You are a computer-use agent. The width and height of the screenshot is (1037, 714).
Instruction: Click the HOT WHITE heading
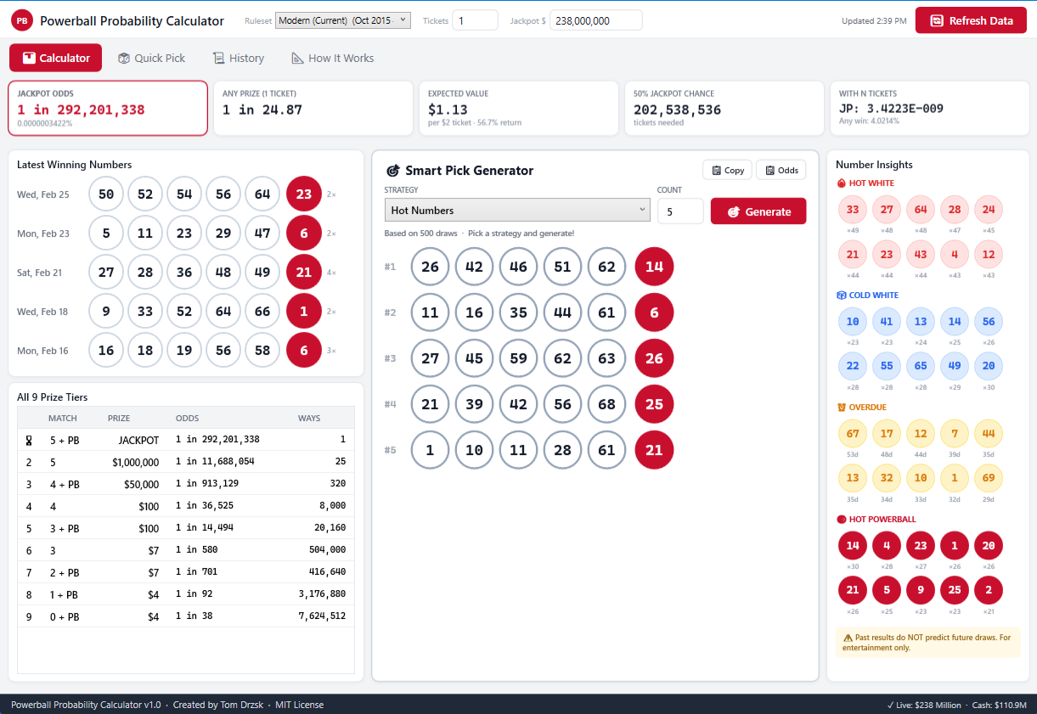click(865, 183)
